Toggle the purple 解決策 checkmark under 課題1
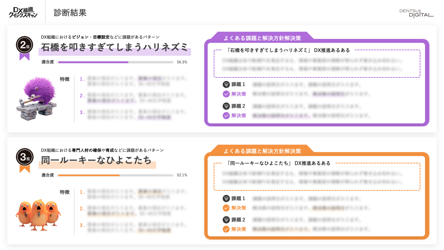Screen dimensions: 444x250 coord(226,94)
